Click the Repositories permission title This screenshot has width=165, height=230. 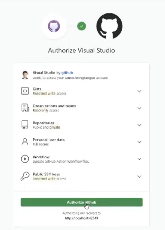click(x=43, y=123)
